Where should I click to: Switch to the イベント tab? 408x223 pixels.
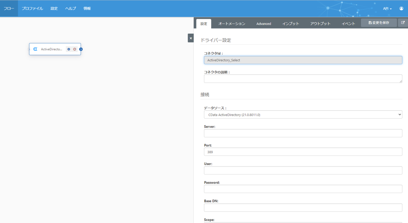point(348,24)
